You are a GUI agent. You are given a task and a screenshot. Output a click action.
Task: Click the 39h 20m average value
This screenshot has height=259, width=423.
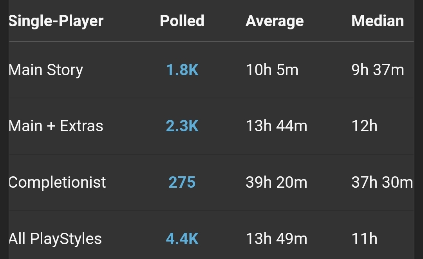click(277, 183)
